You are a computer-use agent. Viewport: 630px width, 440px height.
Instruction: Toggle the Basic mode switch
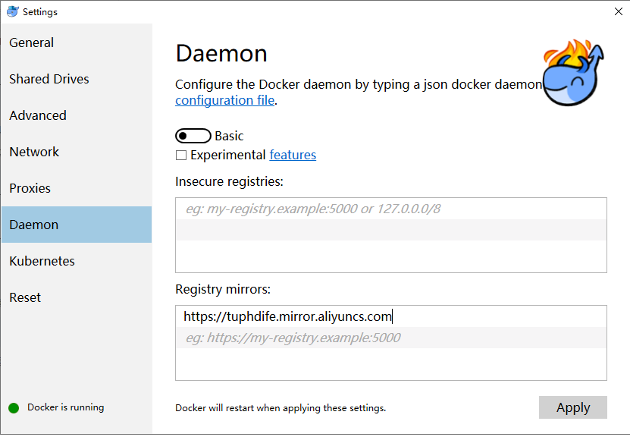[x=193, y=136]
